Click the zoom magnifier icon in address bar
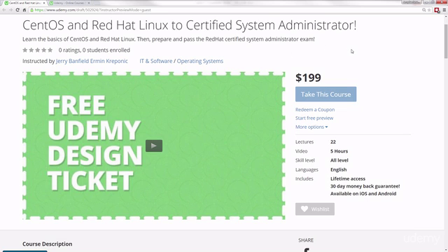This screenshot has height=252, width=448. [424, 10]
